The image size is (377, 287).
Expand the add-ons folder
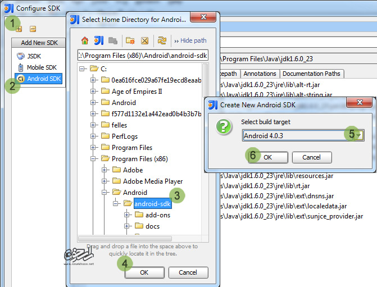[x=127, y=215]
